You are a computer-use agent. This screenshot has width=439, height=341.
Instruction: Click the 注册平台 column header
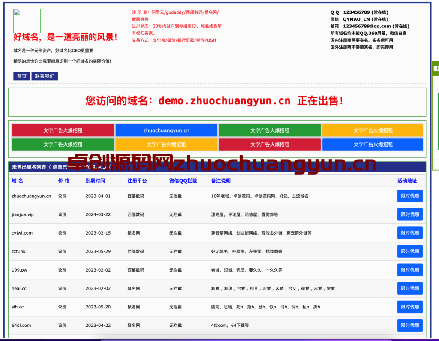(137, 181)
